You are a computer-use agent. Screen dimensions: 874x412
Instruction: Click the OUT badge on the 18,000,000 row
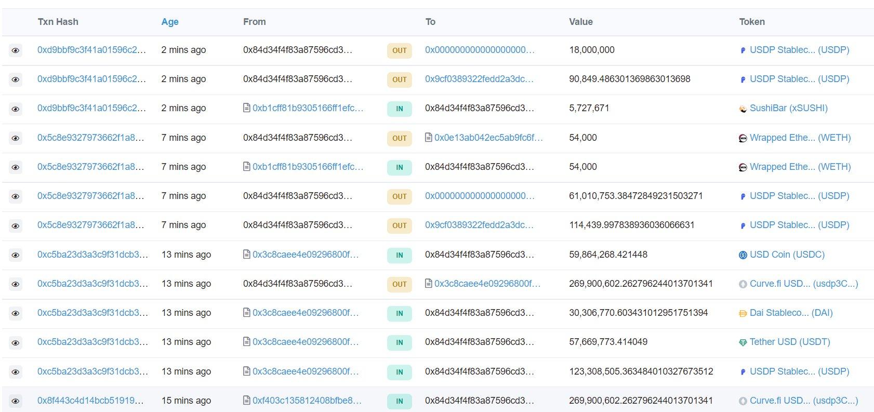(400, 50)
